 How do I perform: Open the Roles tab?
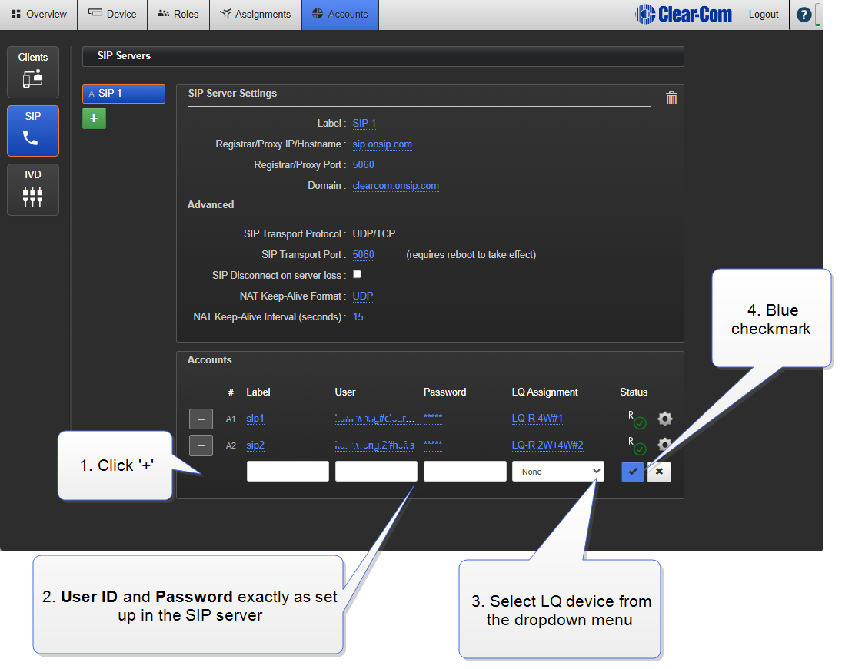tap(178, 15)
